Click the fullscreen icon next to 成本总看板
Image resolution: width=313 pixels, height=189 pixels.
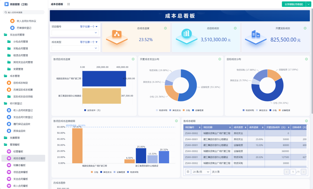(69, 4)
